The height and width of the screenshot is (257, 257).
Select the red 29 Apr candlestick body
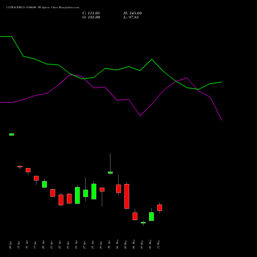tap(102, 190)
